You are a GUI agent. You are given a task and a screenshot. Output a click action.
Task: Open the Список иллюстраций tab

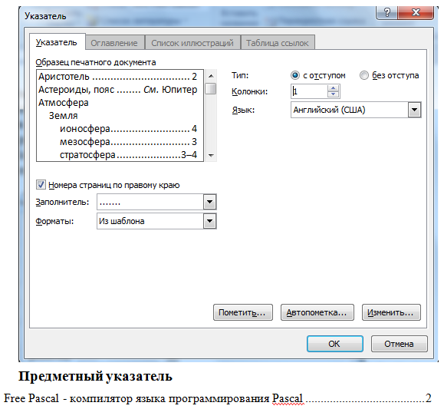tap(192, 43)
